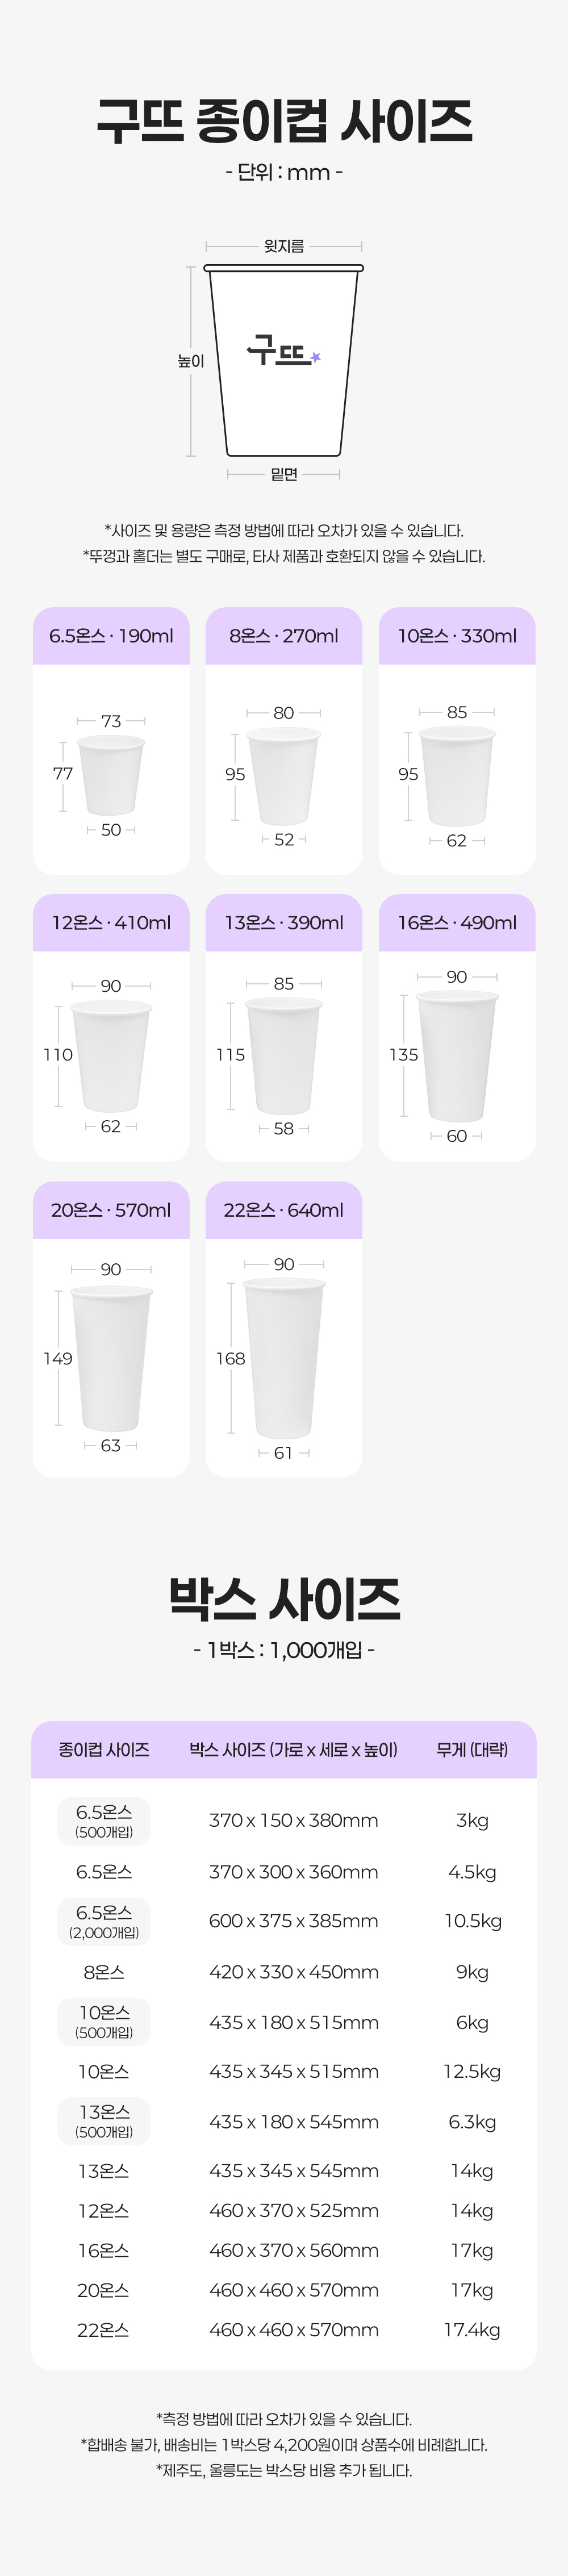Click the 무게 (대략) column header
The width and height of the screenshot is (568, 2576).
[472, 1749]
